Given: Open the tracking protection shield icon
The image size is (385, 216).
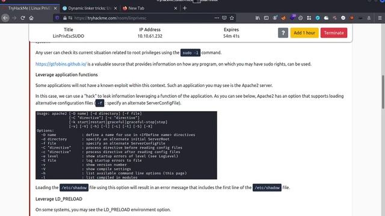Looking at the screenshot, I should coord(57,18).
